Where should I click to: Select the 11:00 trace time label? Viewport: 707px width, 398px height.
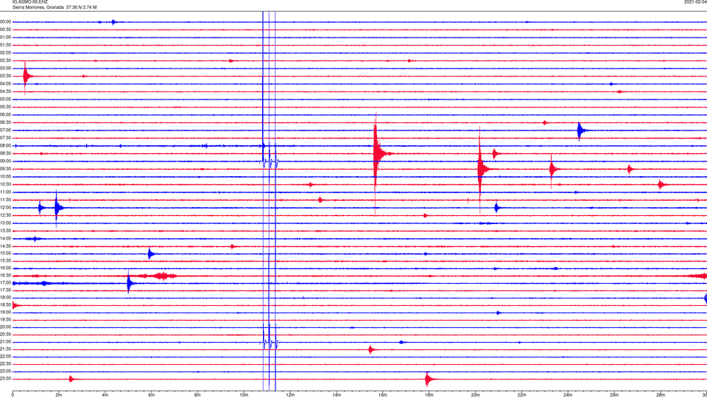coord(5,192)
